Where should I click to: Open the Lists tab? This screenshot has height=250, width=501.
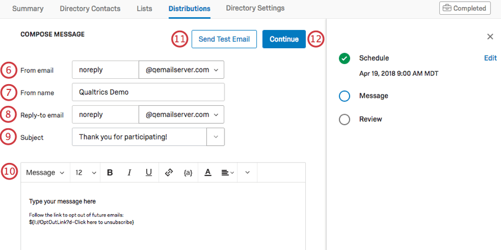tap(144, 9)
